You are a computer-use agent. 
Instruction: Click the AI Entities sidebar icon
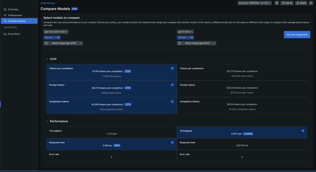tap(5, 9)
